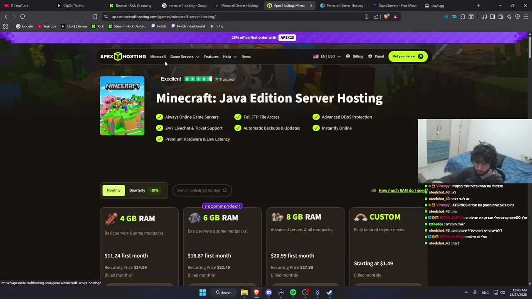Click the APEX25 promo code badge
Screen dimensions: 532x299
click(x=287, y=37)
